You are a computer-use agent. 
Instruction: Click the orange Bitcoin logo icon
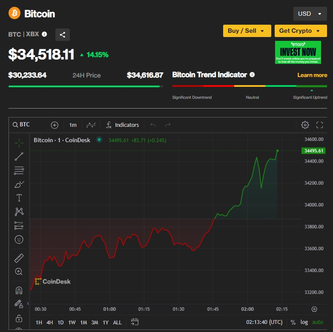[14, 13]
